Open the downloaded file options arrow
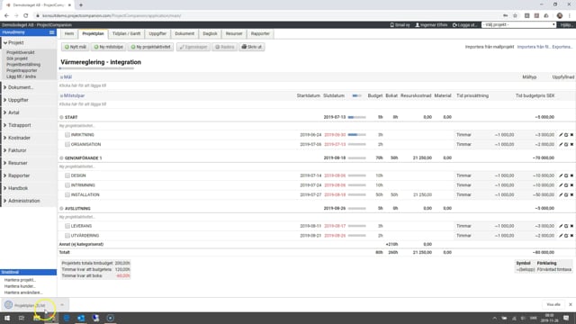Screen dimensions: 576x324 click(x=62, y=305)
